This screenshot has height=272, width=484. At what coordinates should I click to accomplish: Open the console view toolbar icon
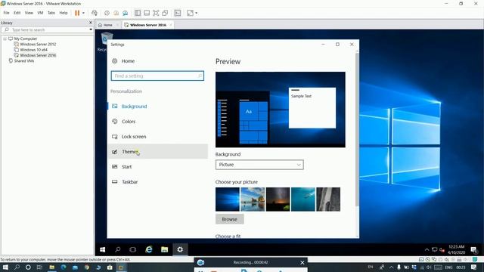(178, 13)
